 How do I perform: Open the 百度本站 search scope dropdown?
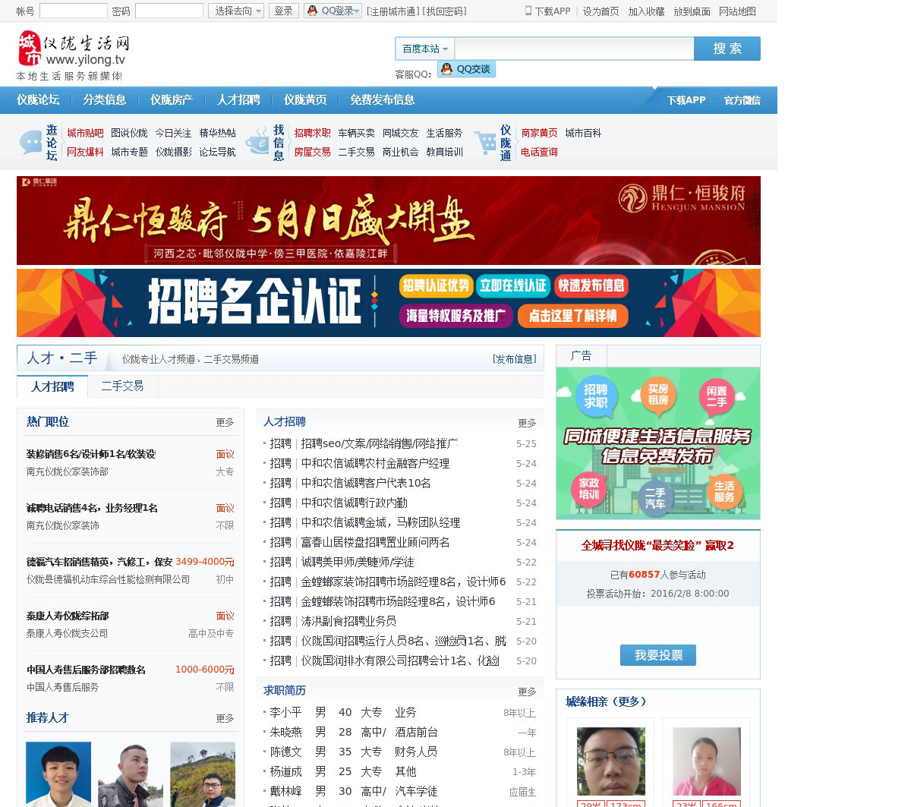point(425,49)
